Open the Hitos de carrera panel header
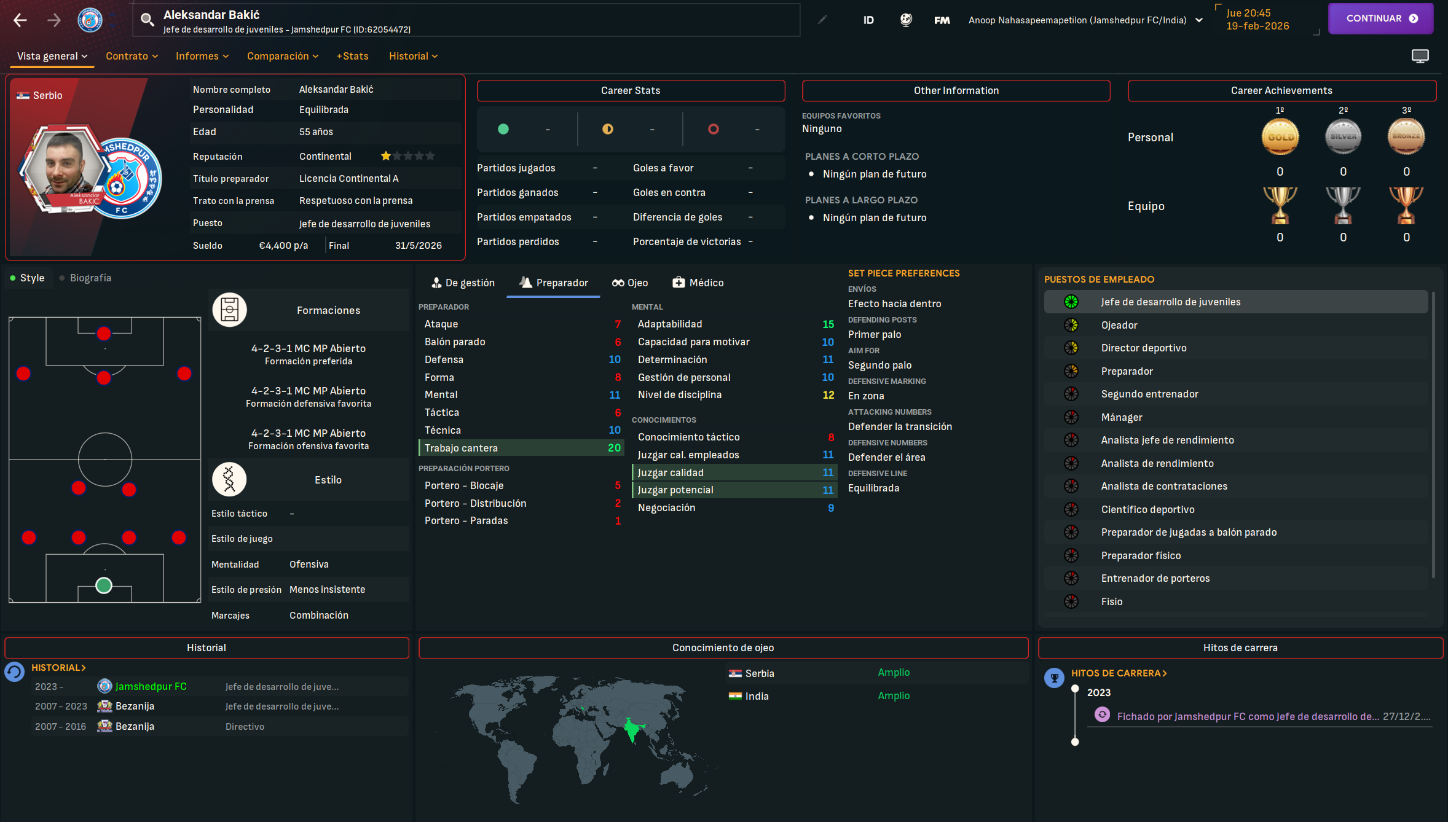This screenshot has width=1448, height=822. (1240, 648)
